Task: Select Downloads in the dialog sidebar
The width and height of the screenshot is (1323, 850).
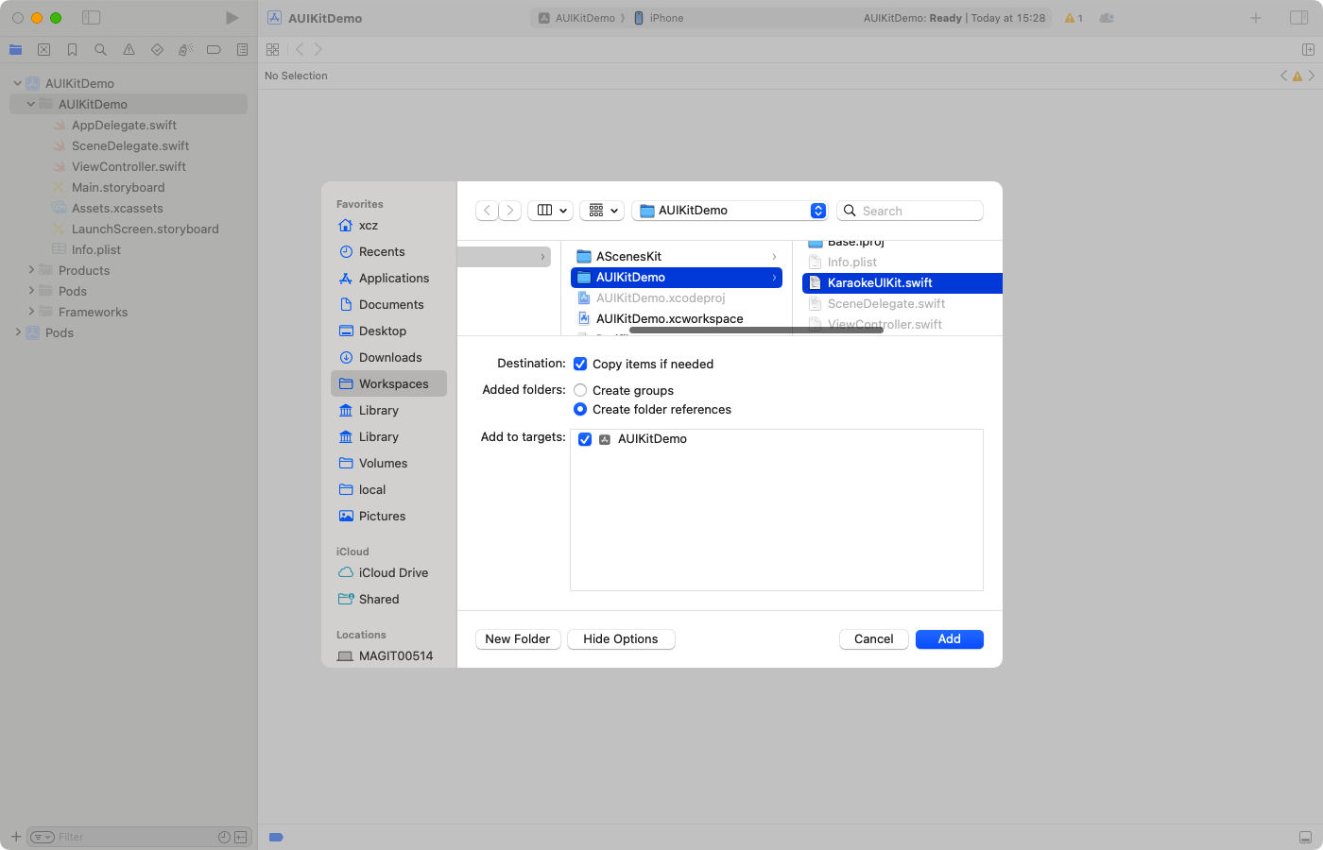Action: click(388, 358)
